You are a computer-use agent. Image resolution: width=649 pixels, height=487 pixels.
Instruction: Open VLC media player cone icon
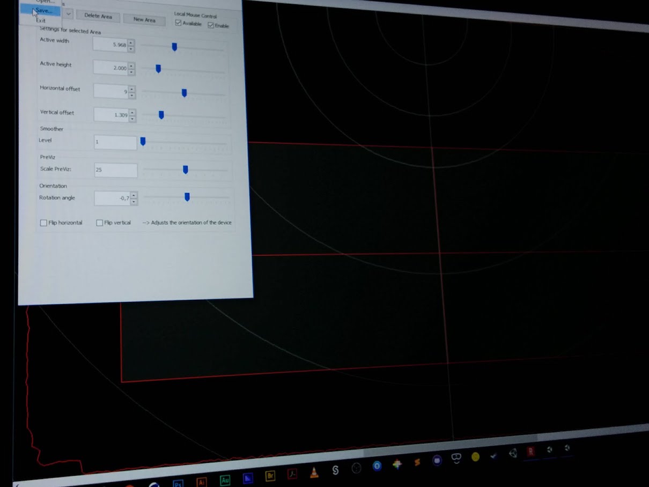[x=314, y=472]
